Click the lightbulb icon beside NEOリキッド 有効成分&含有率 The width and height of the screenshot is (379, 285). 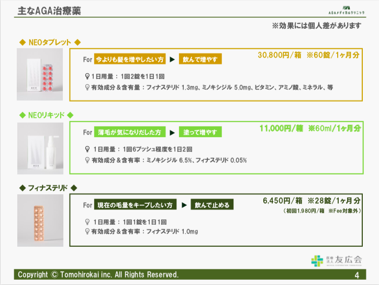(87, 160)
